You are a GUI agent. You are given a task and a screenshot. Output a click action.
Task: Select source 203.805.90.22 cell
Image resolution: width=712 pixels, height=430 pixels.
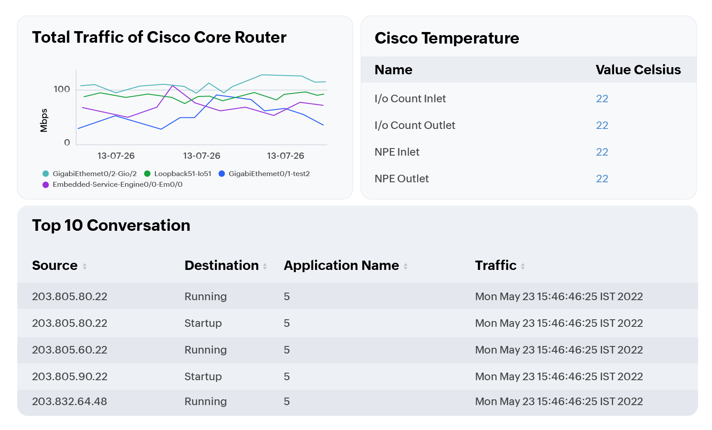point(70,377)
